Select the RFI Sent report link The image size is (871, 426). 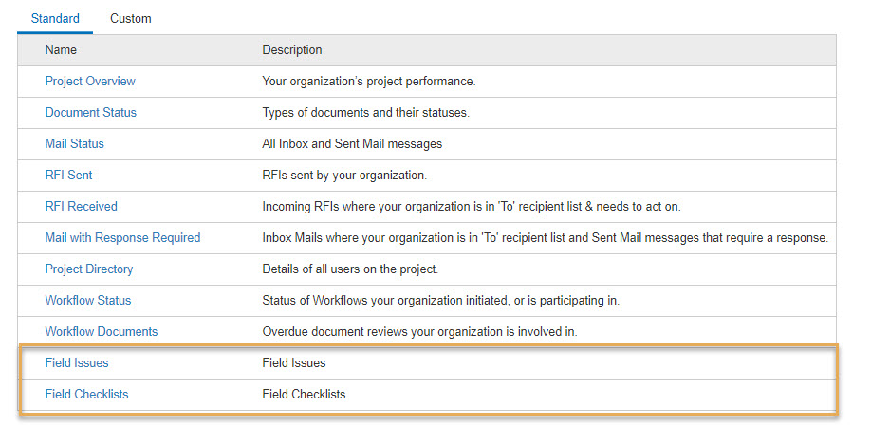tap(68, 175)
